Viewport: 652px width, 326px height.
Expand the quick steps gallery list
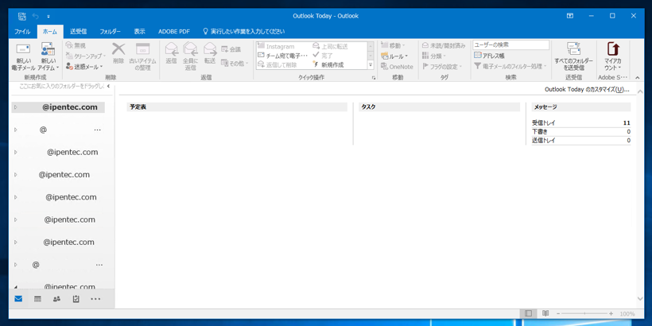(371, 65)
